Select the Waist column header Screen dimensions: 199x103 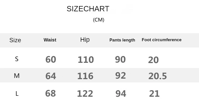50,40
